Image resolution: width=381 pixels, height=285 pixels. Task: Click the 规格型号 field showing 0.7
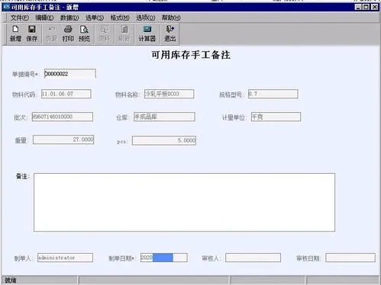(x=273, y=94)
